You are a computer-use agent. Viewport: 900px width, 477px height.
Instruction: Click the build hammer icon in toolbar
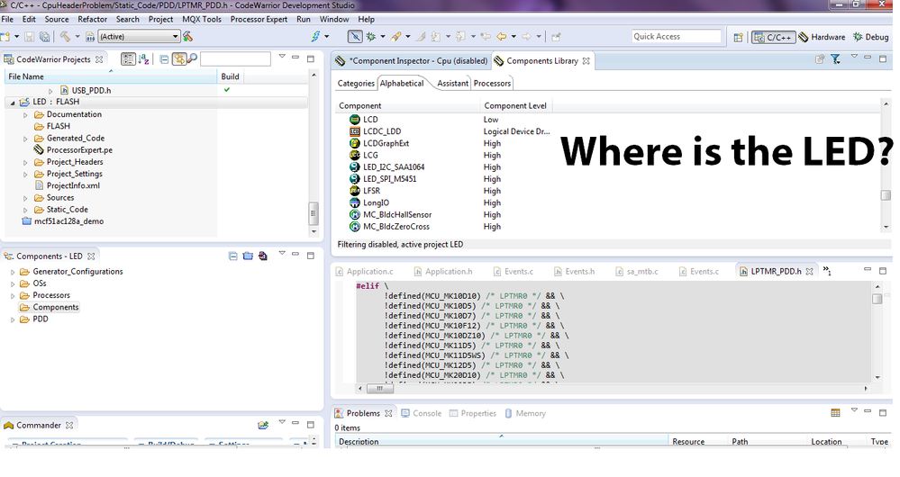(x=66, y=37)
